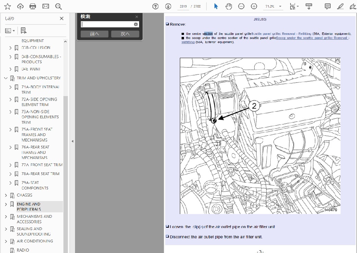The image size is (357, 253).
Task: Expand 04E PAINT bookmark
Action: (x=10, y=69)
